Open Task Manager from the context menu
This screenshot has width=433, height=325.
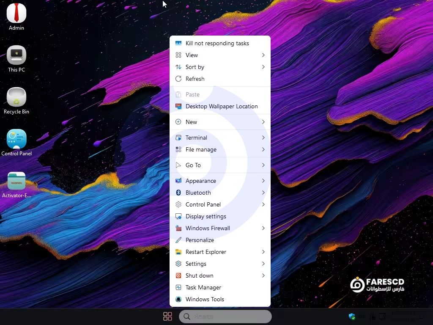[x=203, y=287]
